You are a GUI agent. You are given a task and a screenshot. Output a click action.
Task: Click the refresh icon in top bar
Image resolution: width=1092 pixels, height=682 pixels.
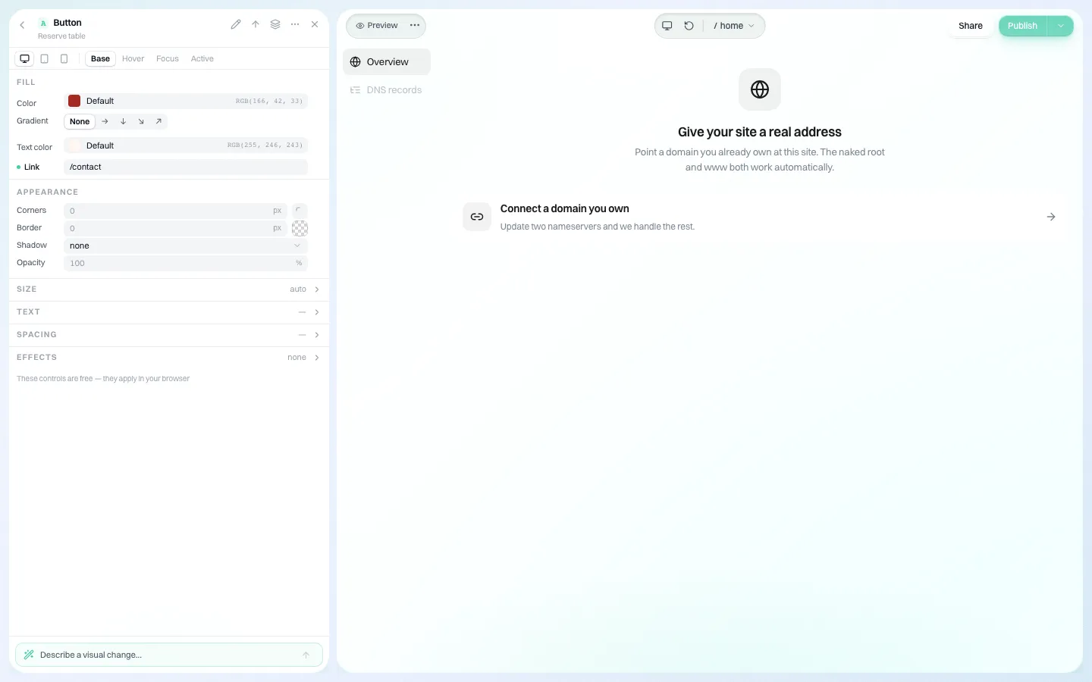[689, 26]
